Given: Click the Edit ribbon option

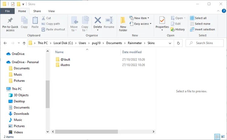Looking at the screenshot, I should tap(176, 24).
